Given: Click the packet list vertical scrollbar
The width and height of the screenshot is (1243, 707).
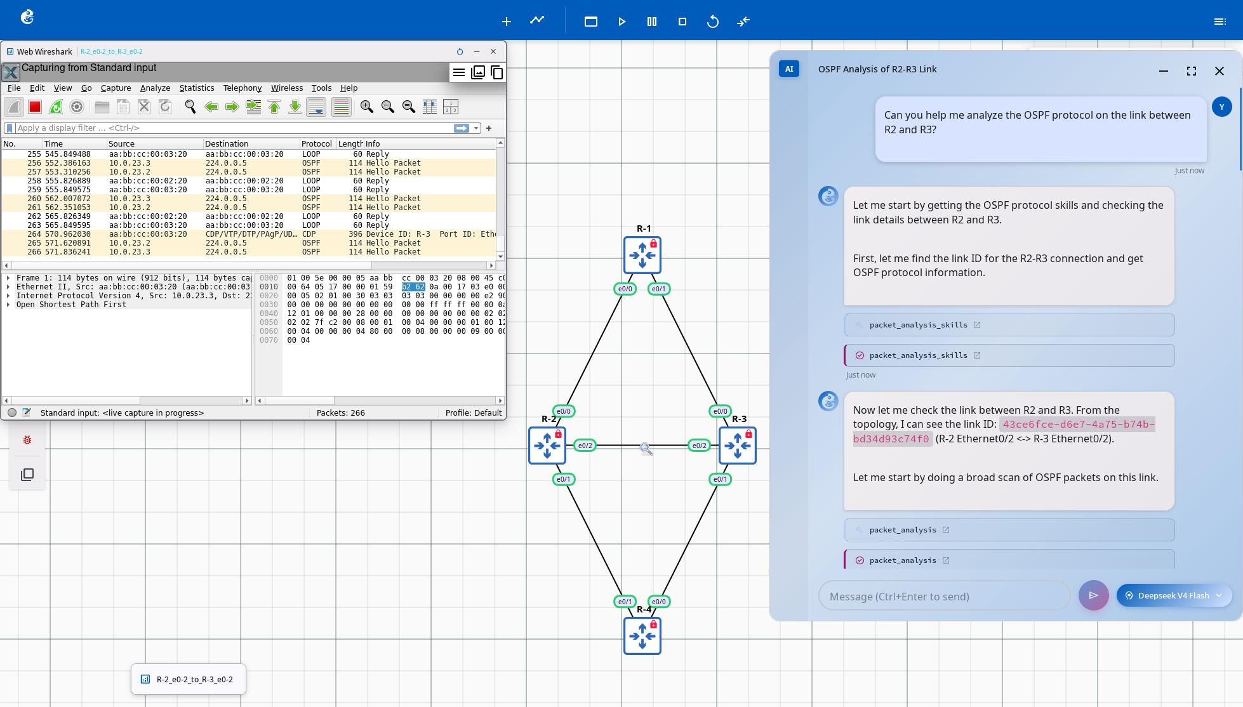Looking at the screenshot, I should (x=501, y=199).
